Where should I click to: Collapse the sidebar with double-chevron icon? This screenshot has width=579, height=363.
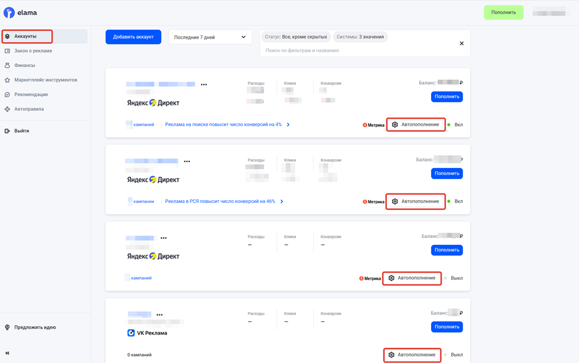tap(7, 353)
